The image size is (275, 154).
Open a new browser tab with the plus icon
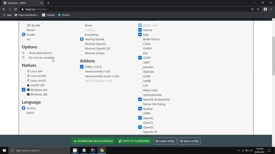click(x=48, y=3)
